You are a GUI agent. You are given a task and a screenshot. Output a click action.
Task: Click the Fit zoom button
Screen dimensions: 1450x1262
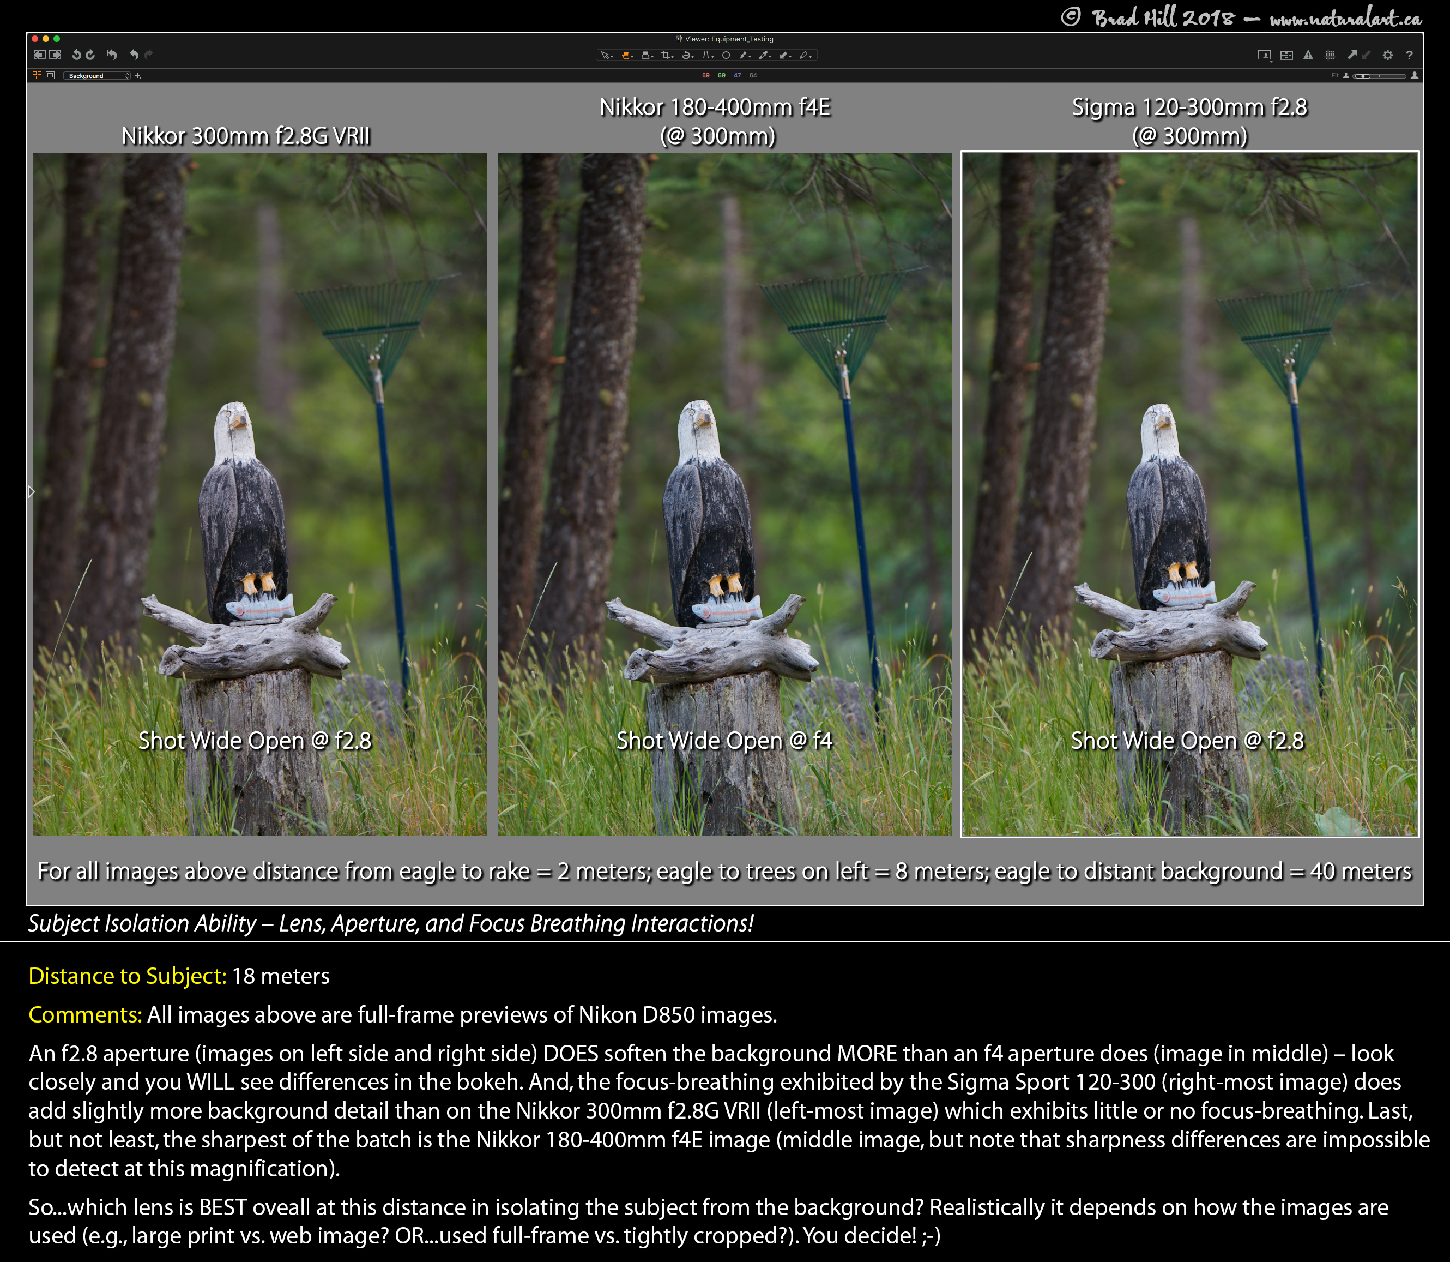pyautogui.click(x=1336, y=76)
